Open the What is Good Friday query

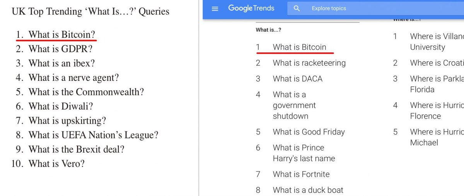309,132
